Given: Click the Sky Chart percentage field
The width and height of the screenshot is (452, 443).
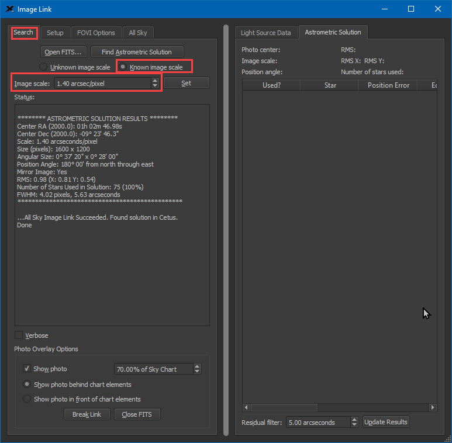Looking at the screenshot, I should [x=154, y=369].
